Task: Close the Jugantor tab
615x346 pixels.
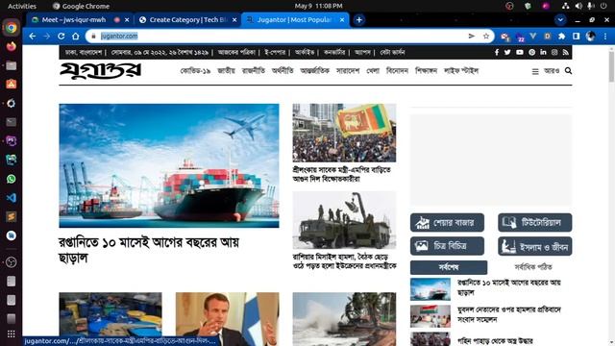Action: 342,19
